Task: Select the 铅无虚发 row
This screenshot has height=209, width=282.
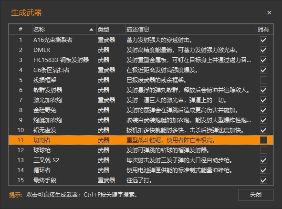Action: 141,130
